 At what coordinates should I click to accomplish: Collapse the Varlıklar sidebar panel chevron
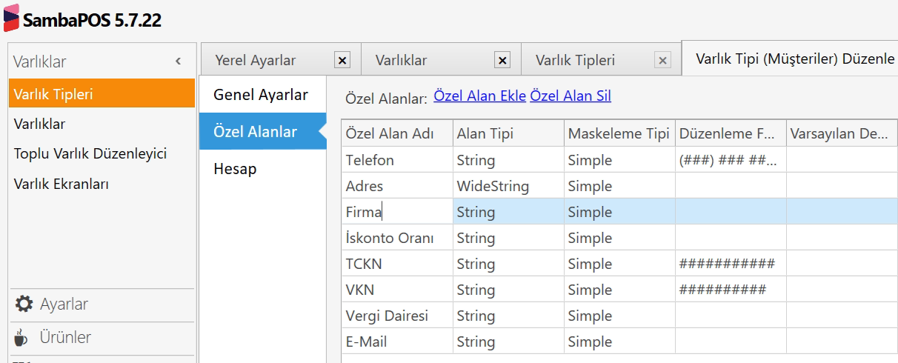click(178, 61)
